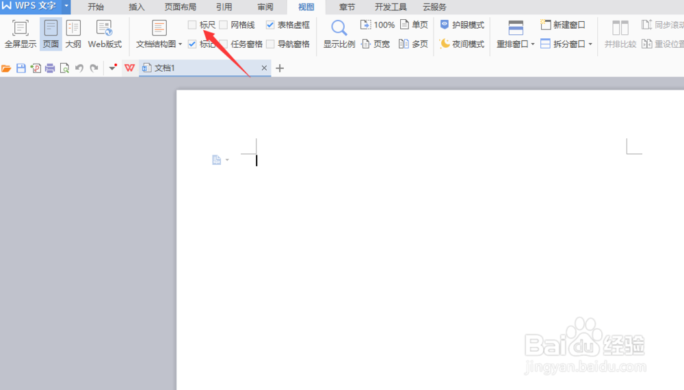Expand the quick access toolbar customize arrow
Screen dimensions: 684x390
[113, 68]
